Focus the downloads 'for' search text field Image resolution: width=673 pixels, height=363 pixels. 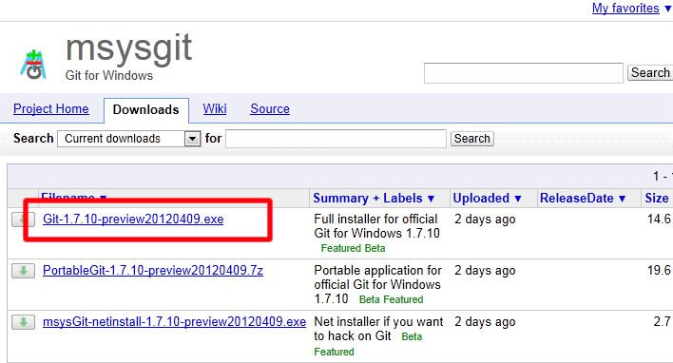pyautogui.click(x=336, y=139)
